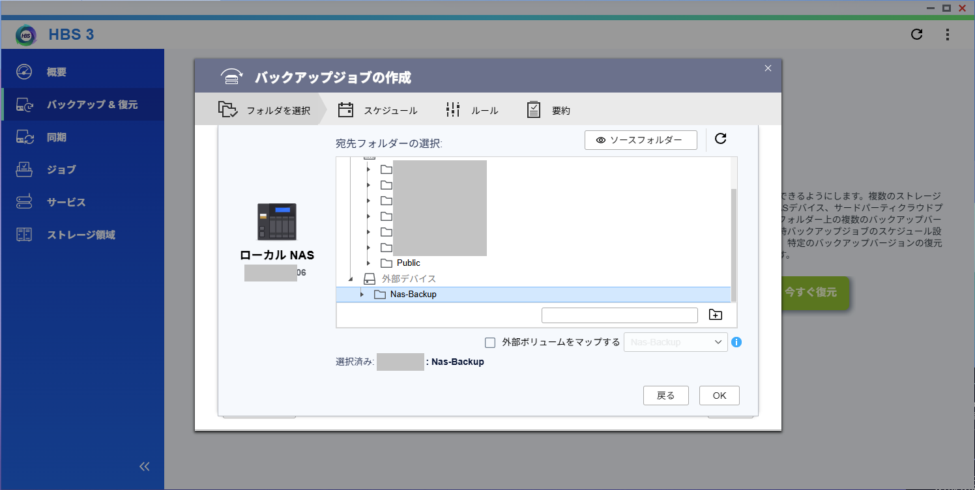Image resolution: width=975 pixels, height=490 pixels.
Task: Click the 戻る back button
Action: point(665,396)
